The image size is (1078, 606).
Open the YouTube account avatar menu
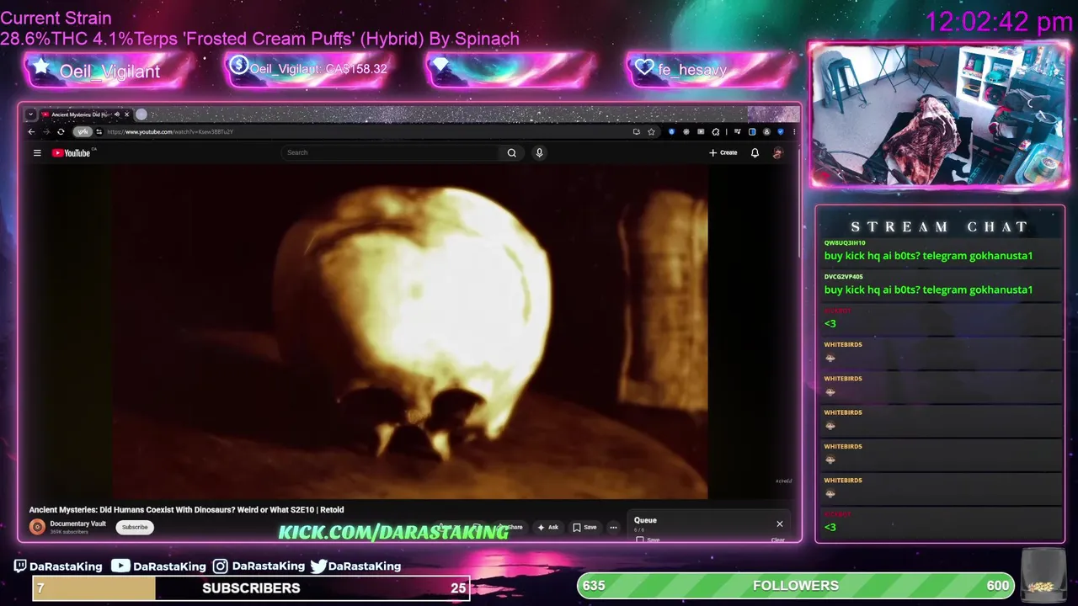pyautogui.click(x=777, y=152)
